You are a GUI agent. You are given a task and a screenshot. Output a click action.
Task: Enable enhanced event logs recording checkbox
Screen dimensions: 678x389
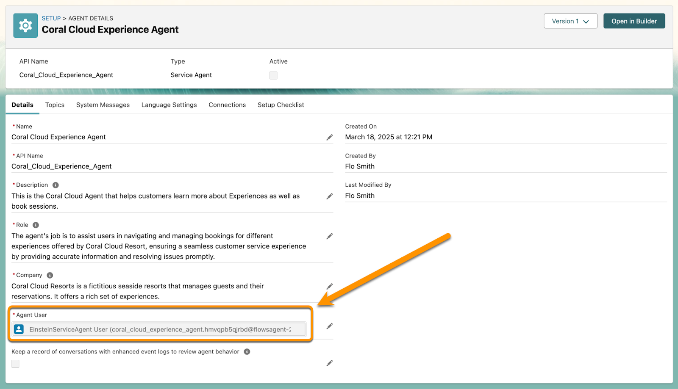pyautogui.click(x=15, y=363)
